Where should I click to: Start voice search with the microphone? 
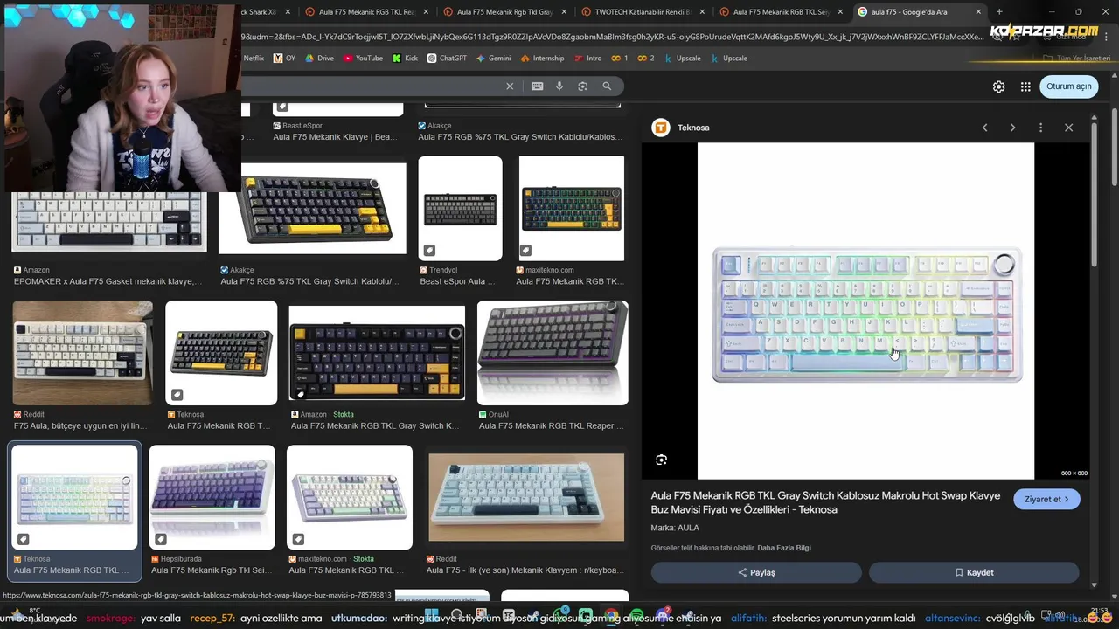coord(559,86)
